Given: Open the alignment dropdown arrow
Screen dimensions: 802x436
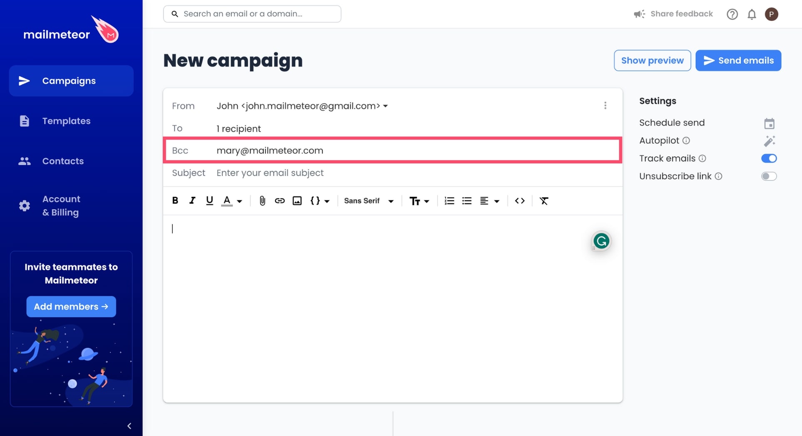Looking at the screenshot, I should (x=497, y=201).
